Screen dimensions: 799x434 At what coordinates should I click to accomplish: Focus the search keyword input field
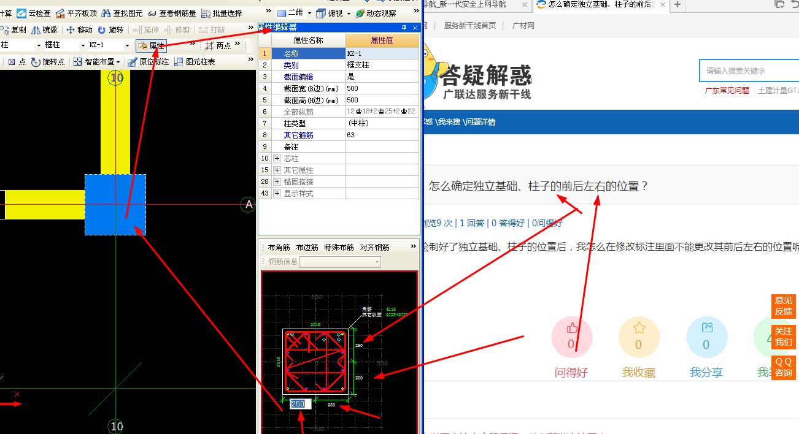[x=749, y=70]
